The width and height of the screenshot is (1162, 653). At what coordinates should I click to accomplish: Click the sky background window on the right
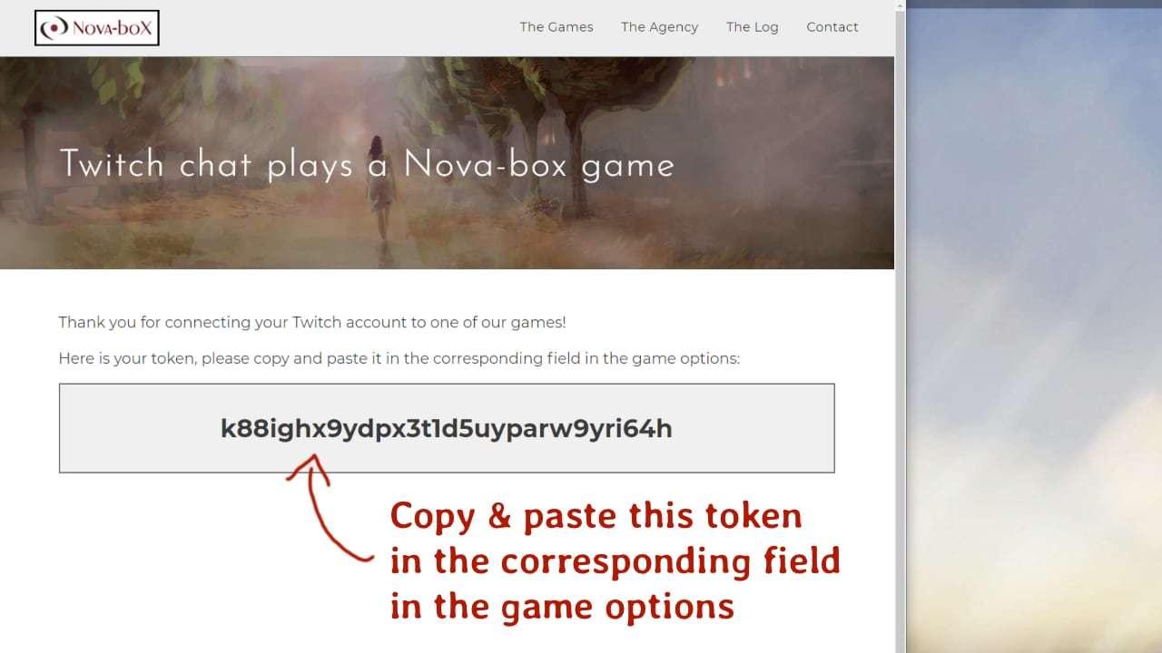[1034, 326]
